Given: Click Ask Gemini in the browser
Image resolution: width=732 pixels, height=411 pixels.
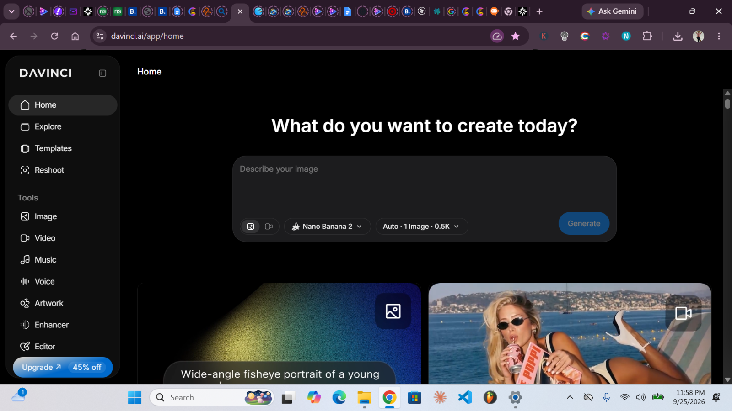Looking at the screenshot, I should (612, 11).
